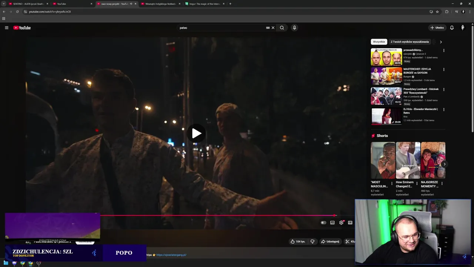Open options for MOST MASCULIN short
Screen dimensions: 474x267
point(392,183)
